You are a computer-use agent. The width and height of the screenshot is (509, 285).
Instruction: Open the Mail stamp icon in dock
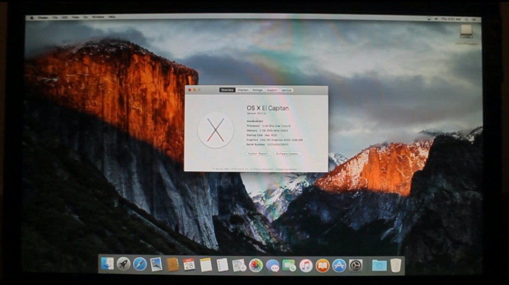click(x=156, y=265)
